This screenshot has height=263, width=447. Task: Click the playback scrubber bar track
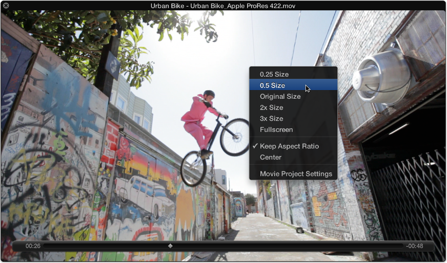click(223, 246)
